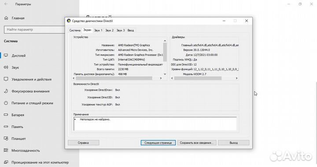Click Устройство horizontal scroll right arrow
317x167 pixels.
pos(161,78)
